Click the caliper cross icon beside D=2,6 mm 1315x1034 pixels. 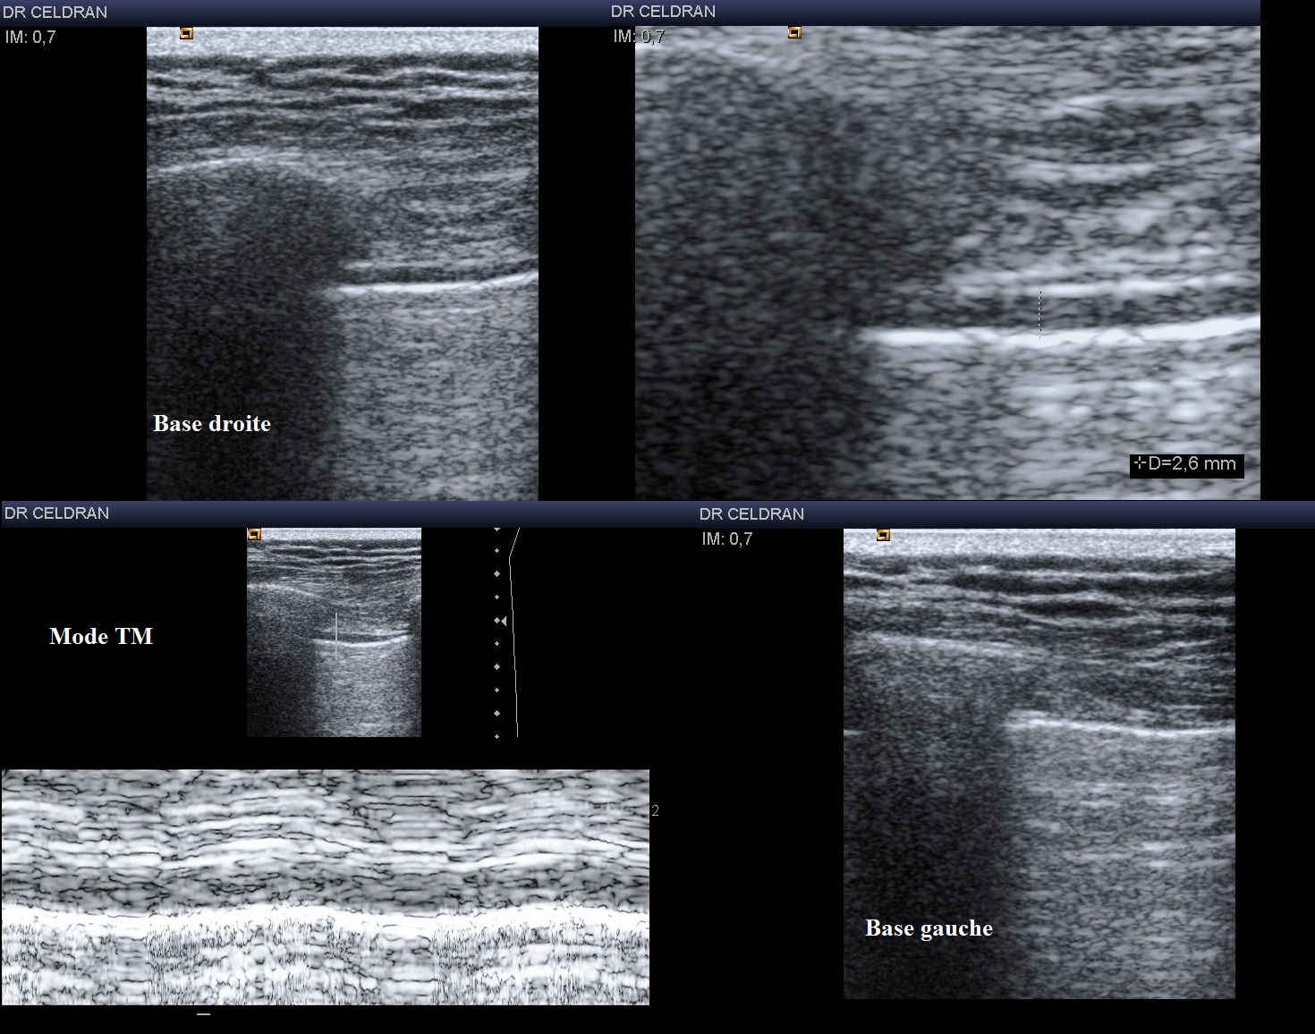coord(1140,463)
